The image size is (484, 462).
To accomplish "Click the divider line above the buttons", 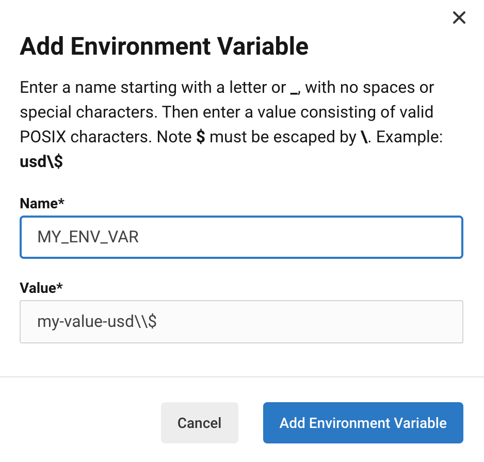I will 242,377.
